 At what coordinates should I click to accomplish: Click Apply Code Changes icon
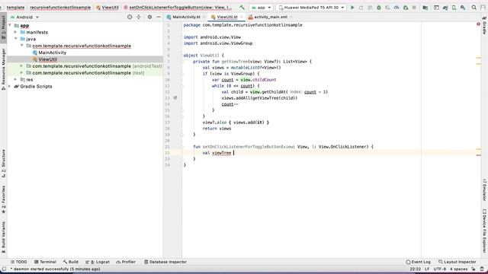click(x=370, y=7)
